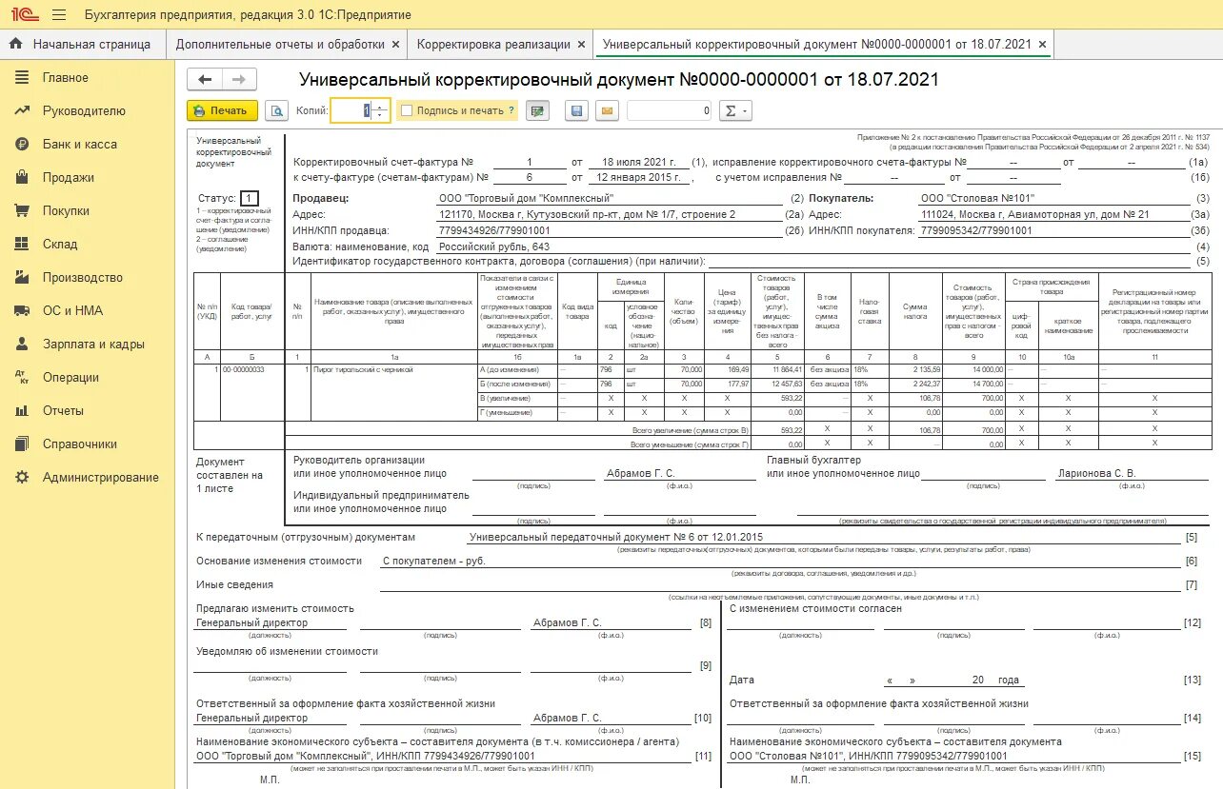Click seller address Кутузовский пр-кт line
This screenshot has height=789, width=1223.
pos(586,214)
